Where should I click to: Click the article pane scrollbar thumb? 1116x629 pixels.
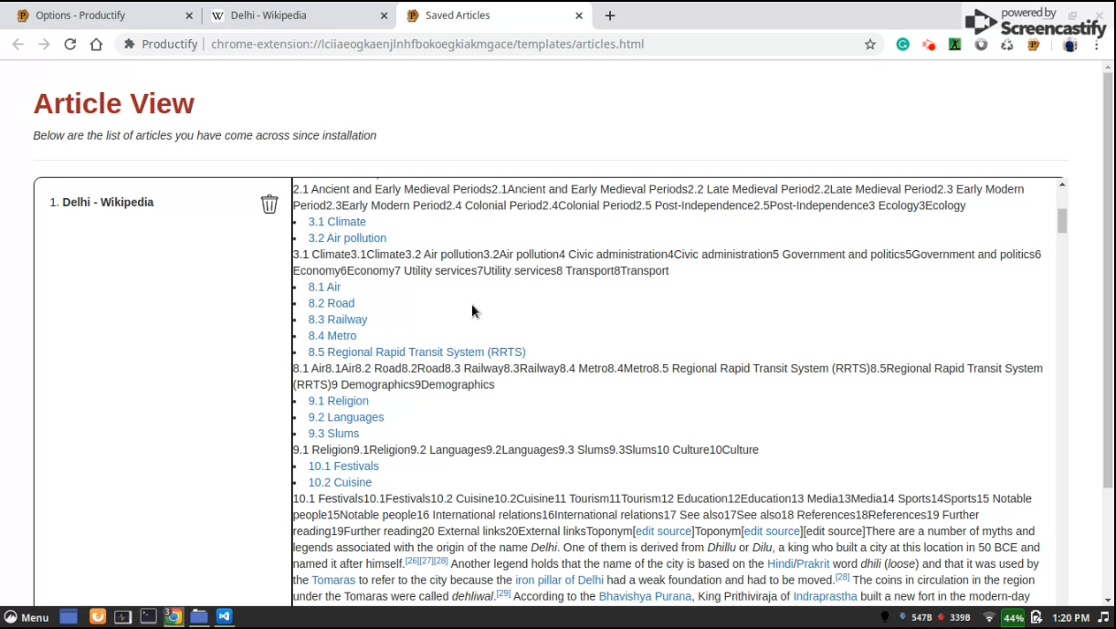click(1062, 220)
